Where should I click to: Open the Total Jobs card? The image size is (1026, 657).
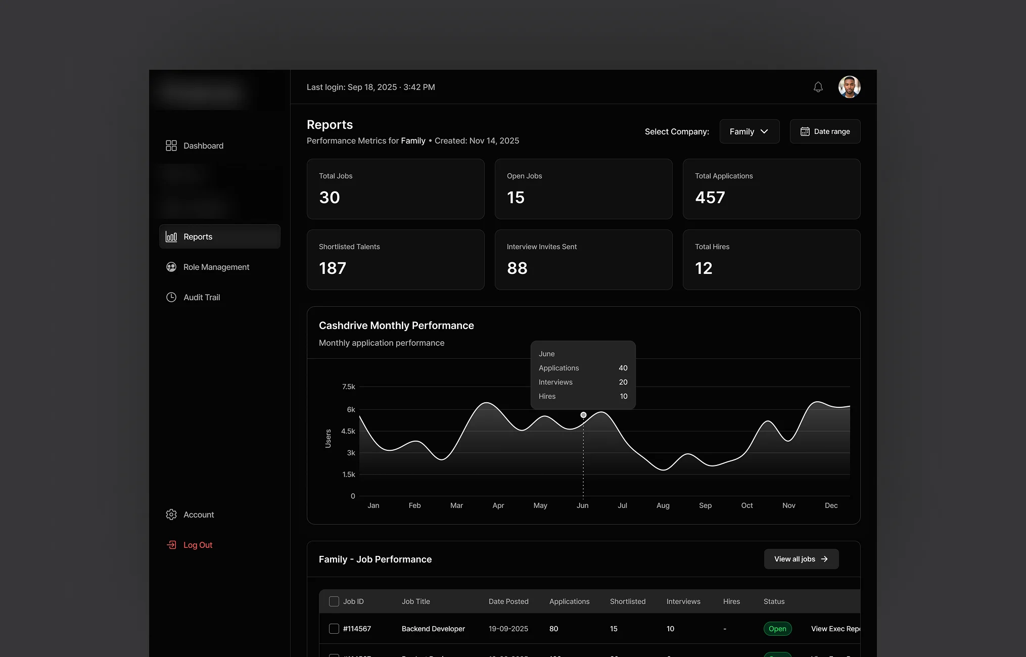tap(396, 189)
